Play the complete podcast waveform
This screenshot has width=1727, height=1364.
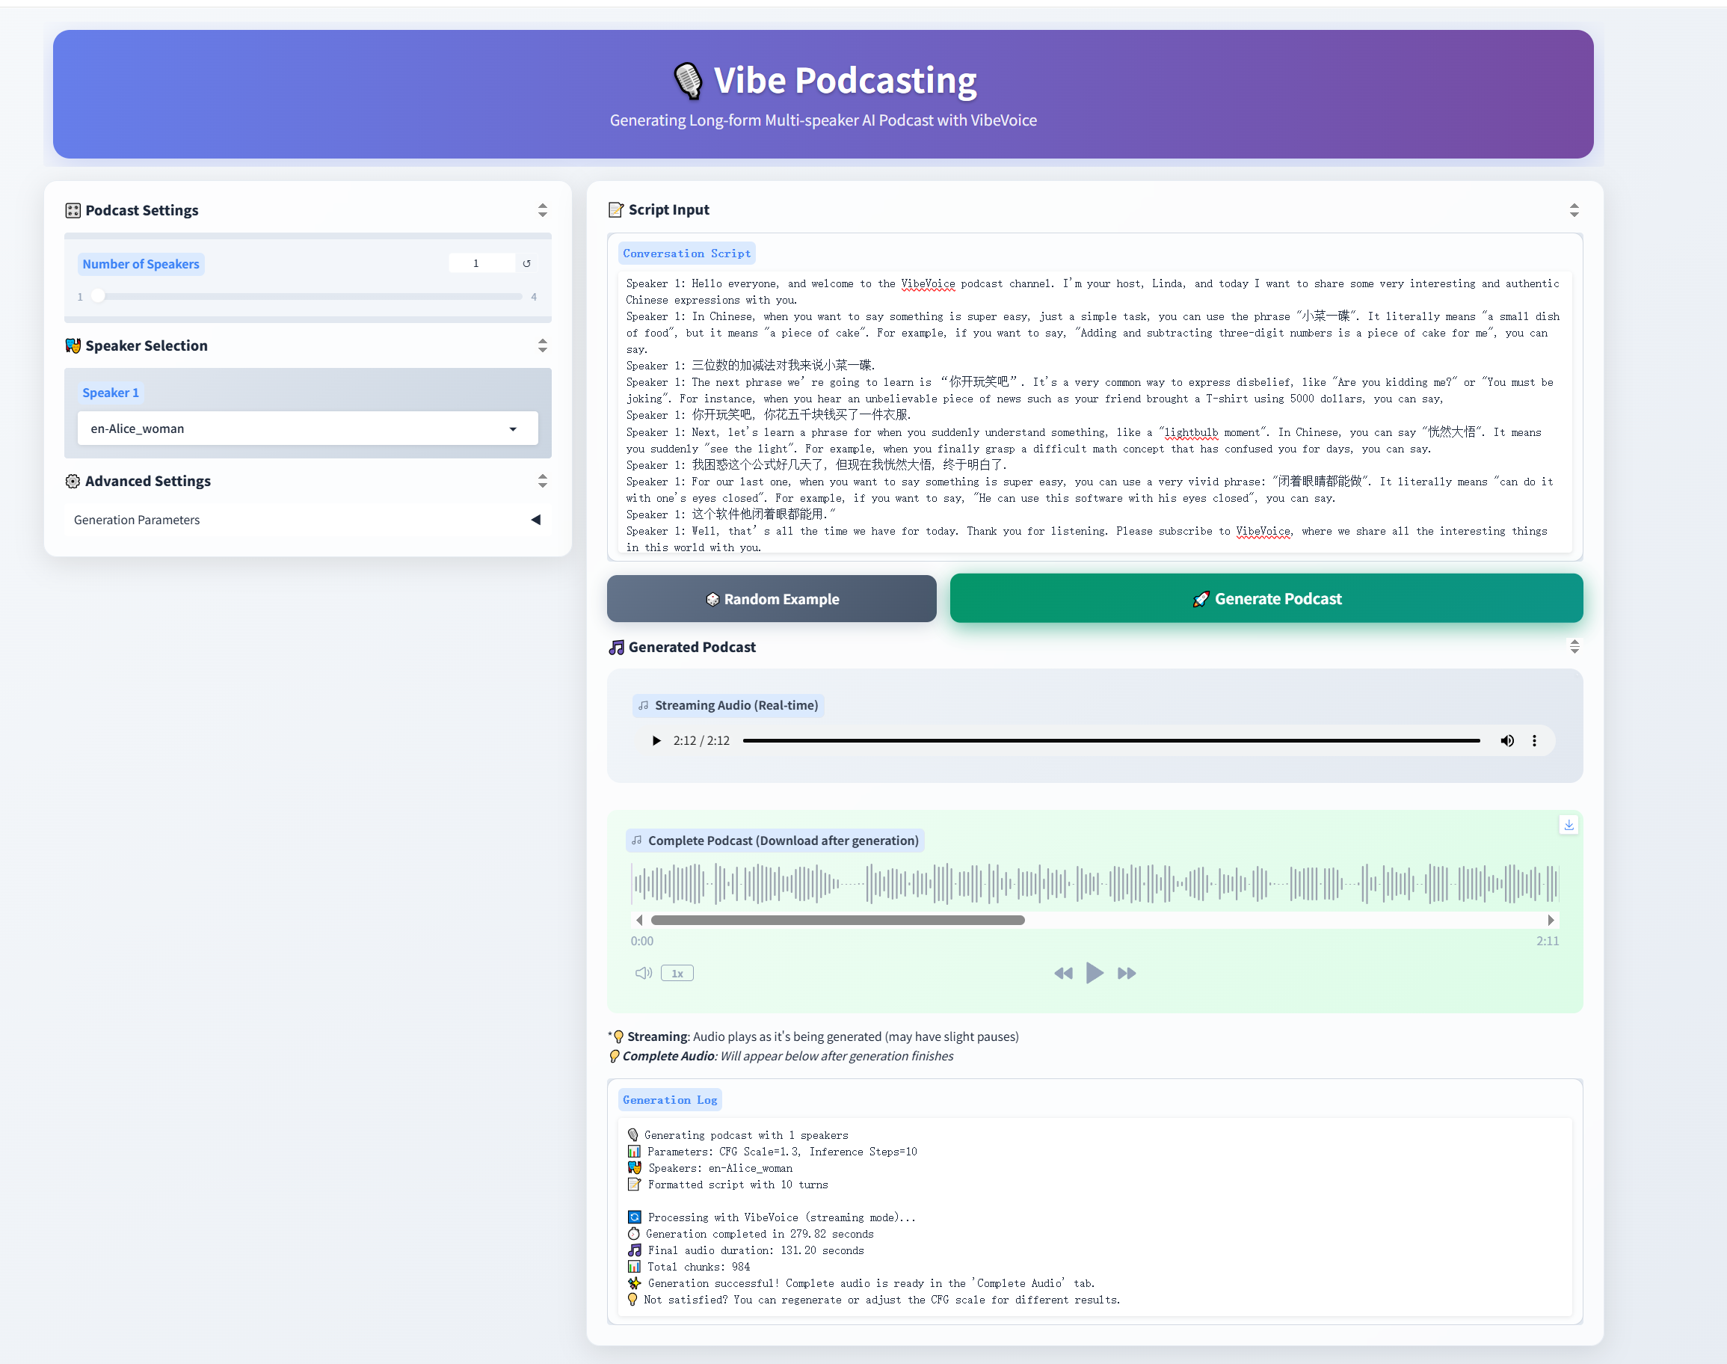(1094, 973)
